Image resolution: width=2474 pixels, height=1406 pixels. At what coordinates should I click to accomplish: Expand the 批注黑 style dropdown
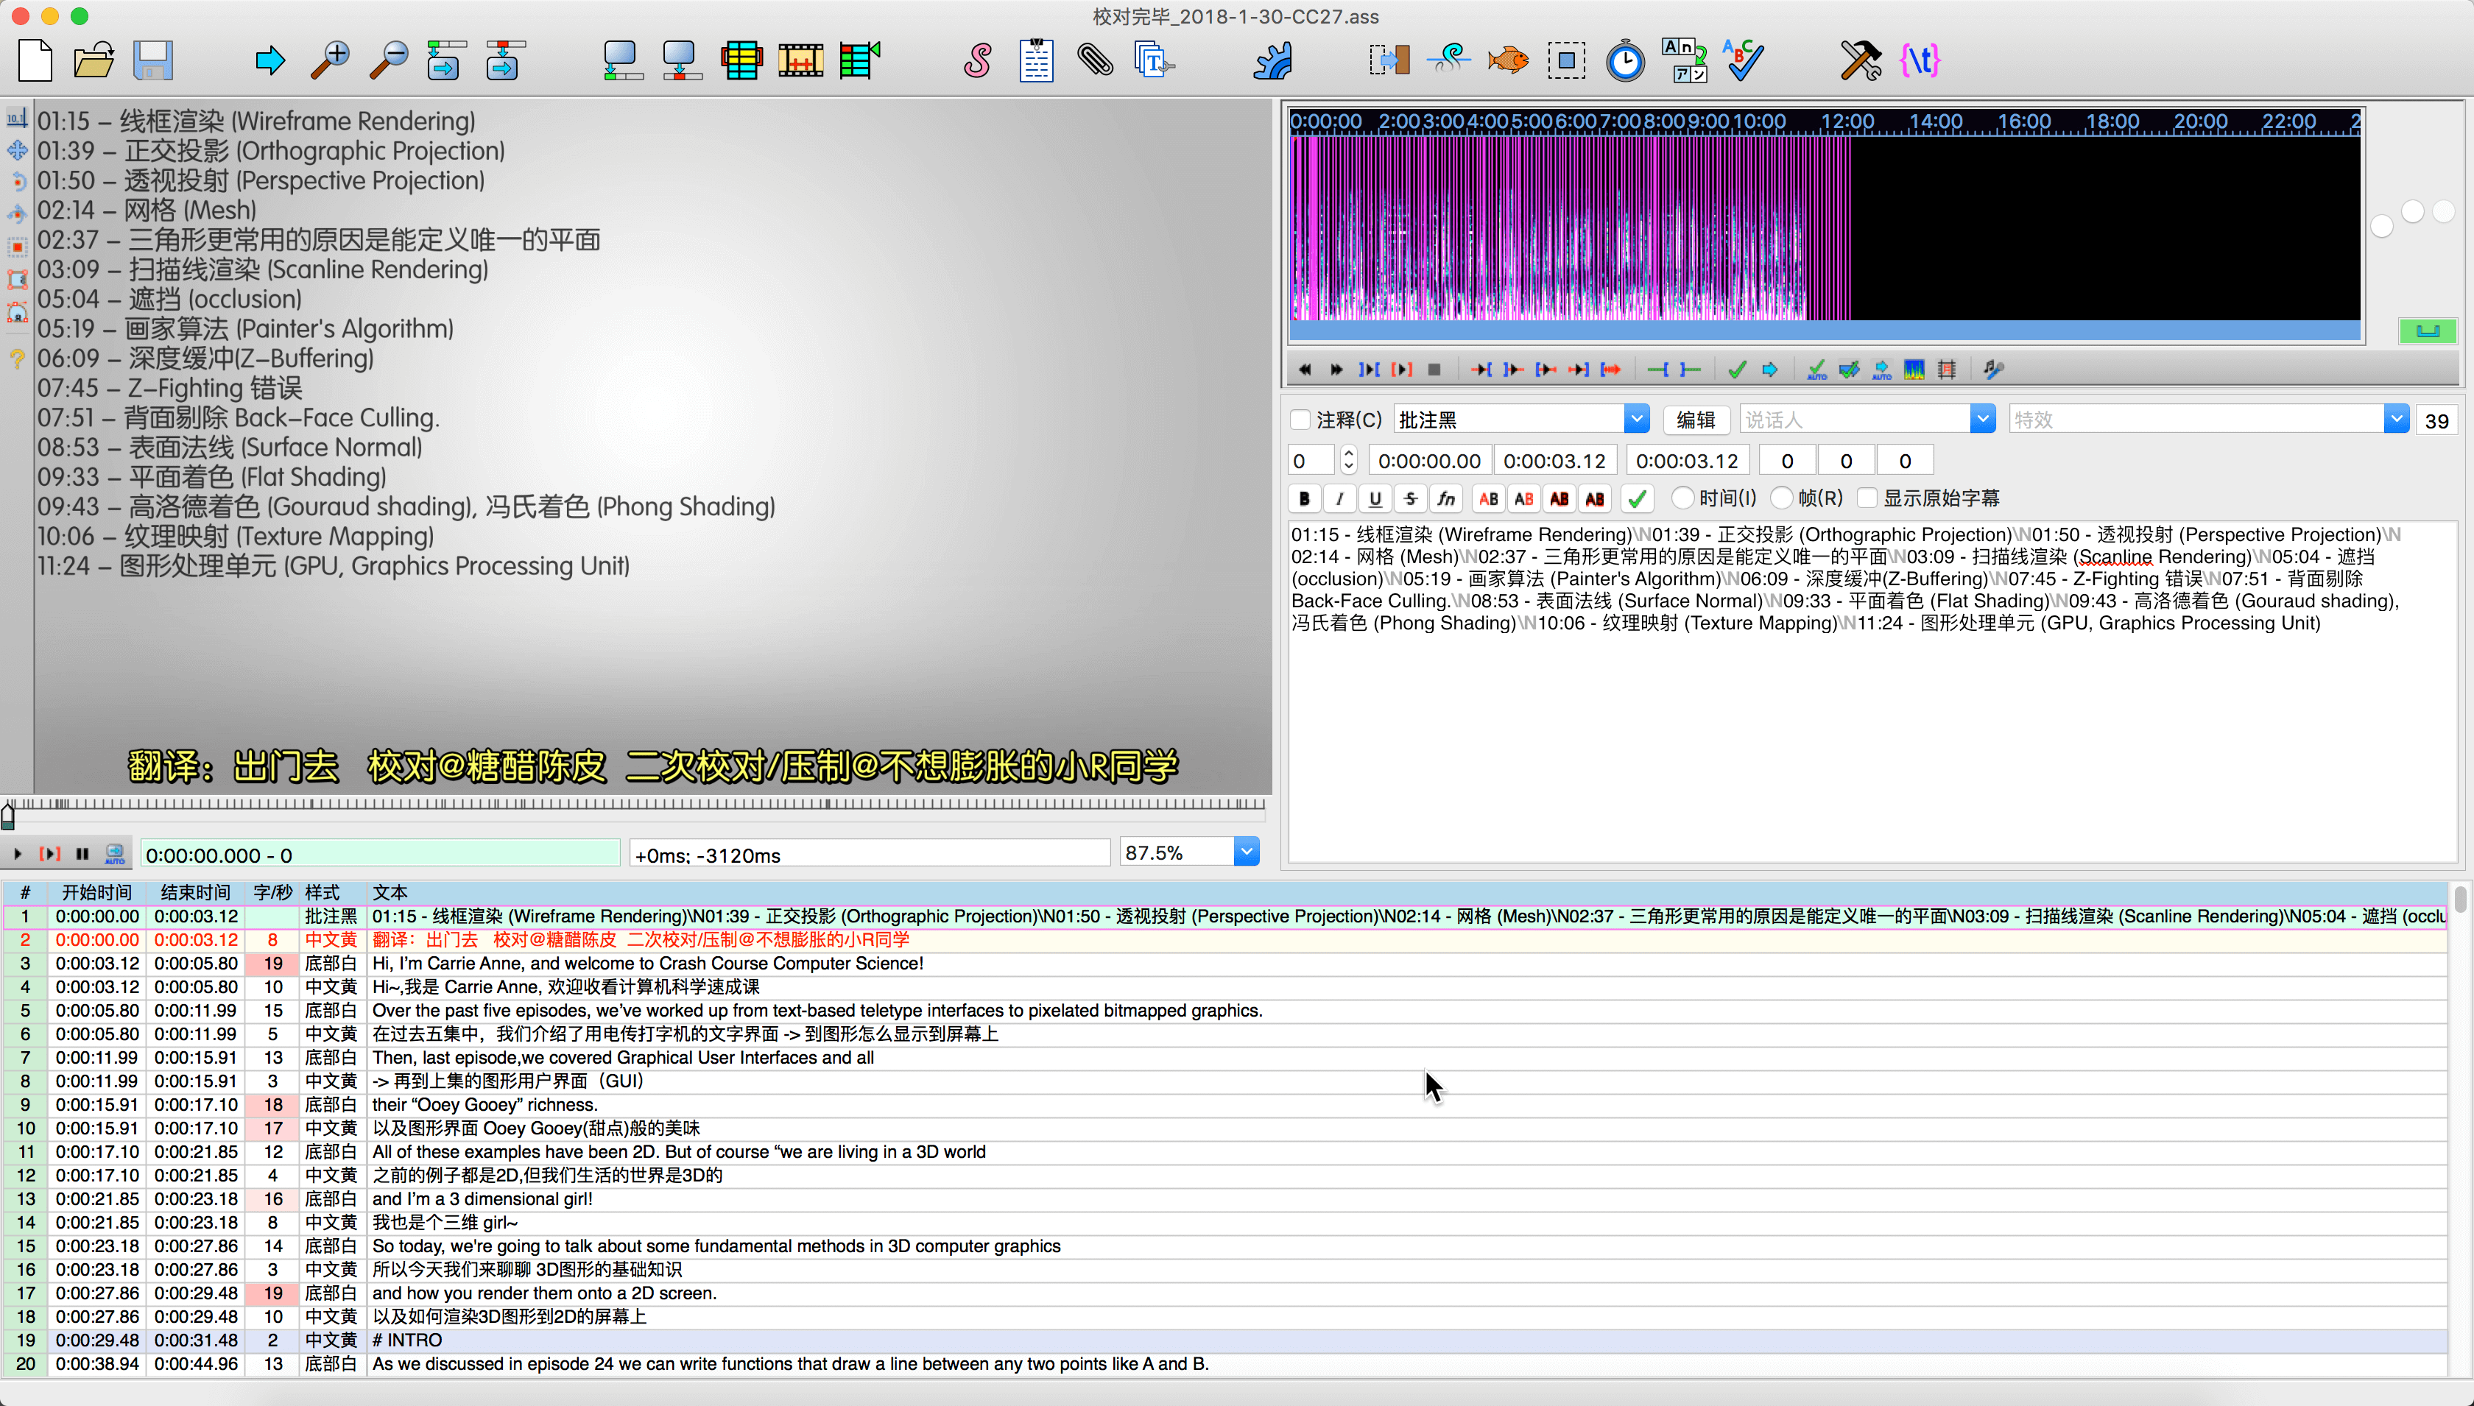pyautogui.click(x=1636, y=419)
